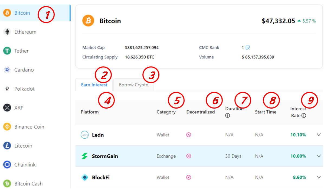Click the BlockFi platform logo
The width and height of the screenshot is (324, 189).
[x=84, y=177]
